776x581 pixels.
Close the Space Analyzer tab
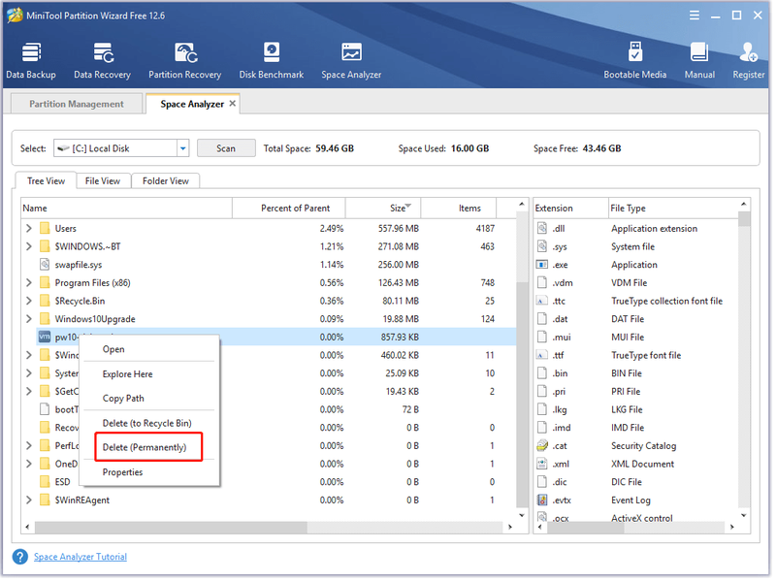tap(234, 104)
